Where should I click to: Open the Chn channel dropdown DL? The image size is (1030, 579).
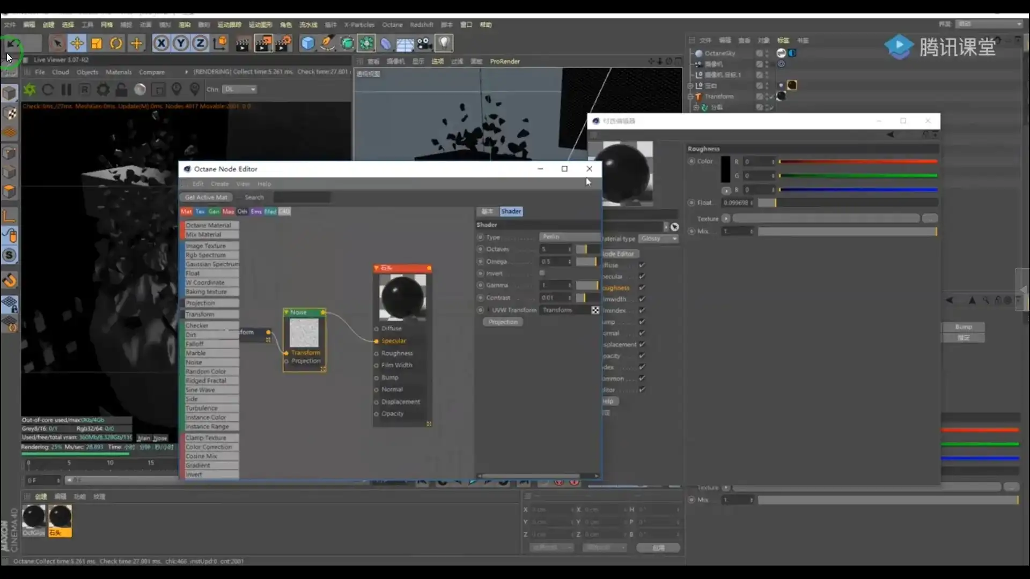[x=240, y=90]
